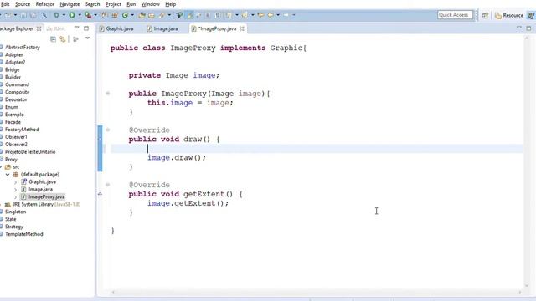Switch to the Resource perspective
This screenshot has width=536, height=301.
point(509,15)
